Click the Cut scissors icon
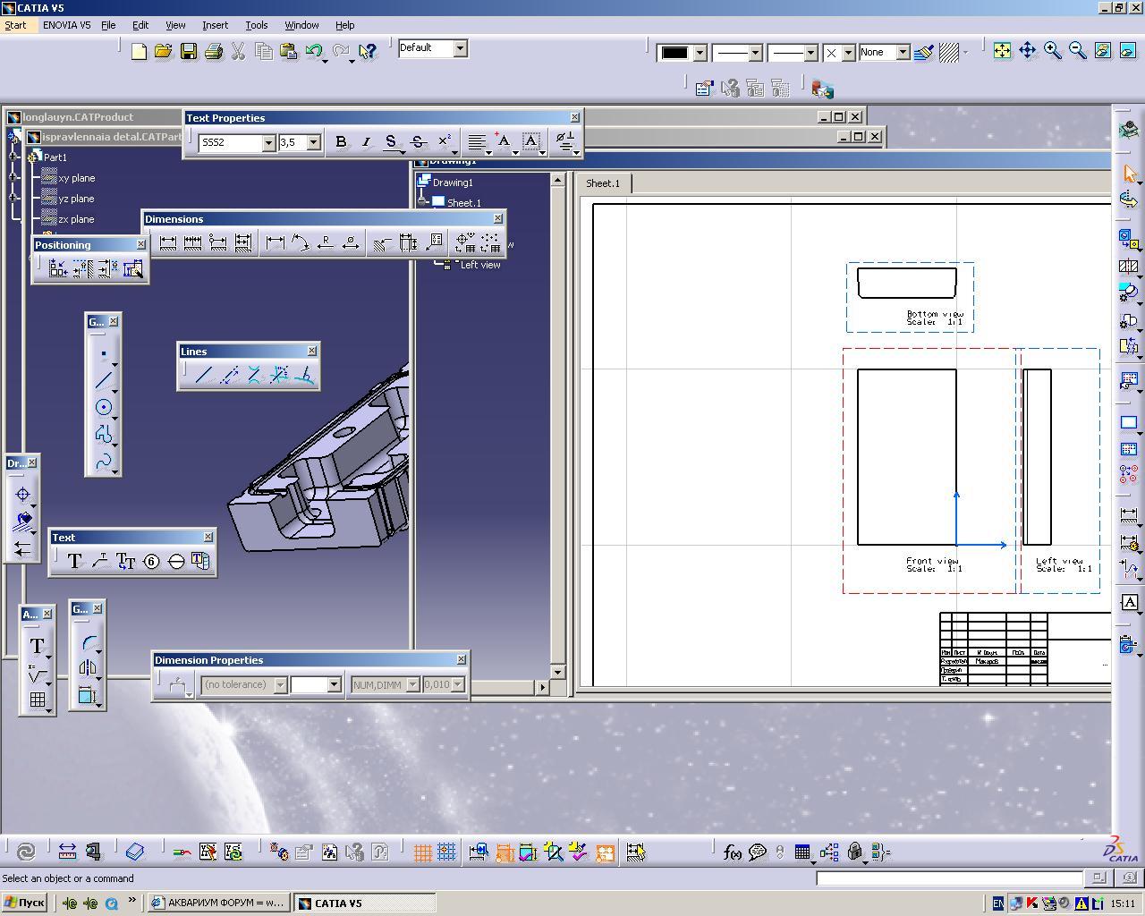The height and width of the screenshot is (916, 1145). [x=238, y=52]
